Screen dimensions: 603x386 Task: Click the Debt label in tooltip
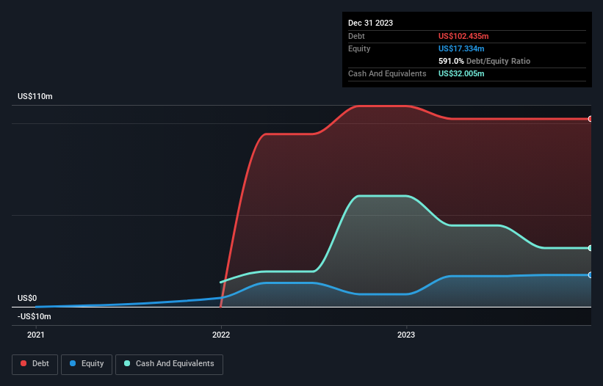click(356, 36)
